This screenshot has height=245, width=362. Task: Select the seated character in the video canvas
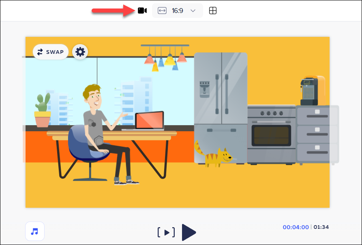pos(94,121)
